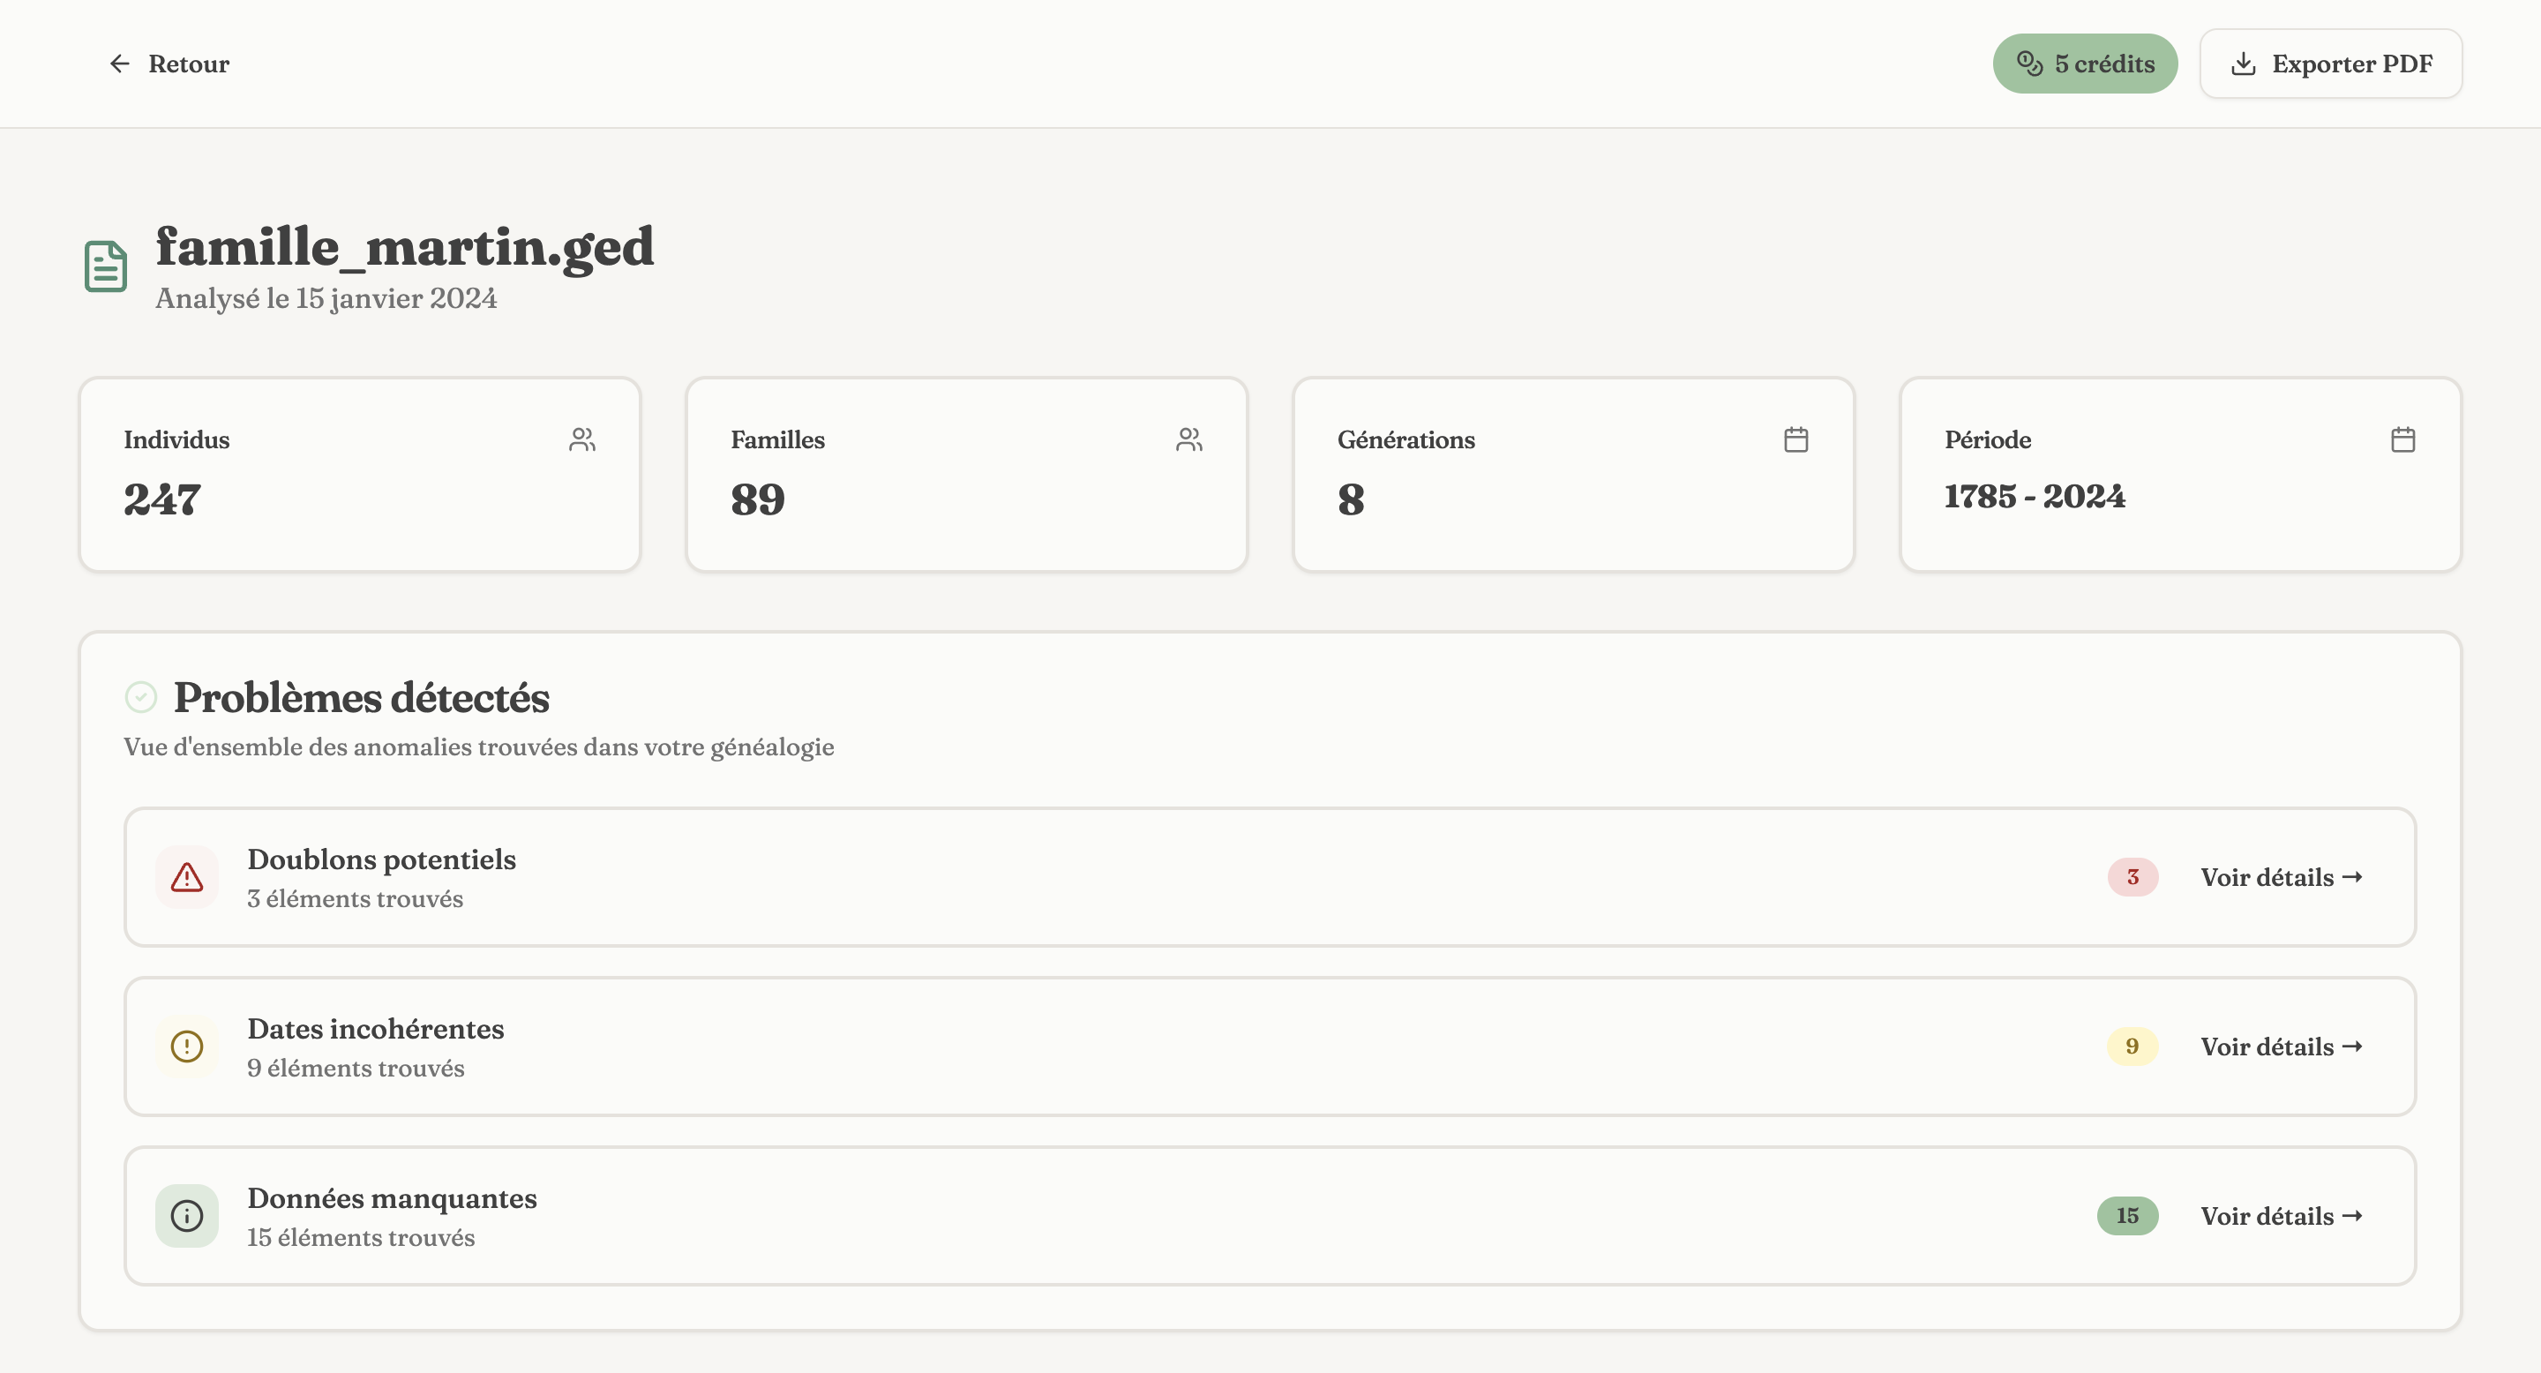Open Voir détails for Données manquantes
The width and height of the screenshot is (2541, 1373).
click(2282, 1216)
